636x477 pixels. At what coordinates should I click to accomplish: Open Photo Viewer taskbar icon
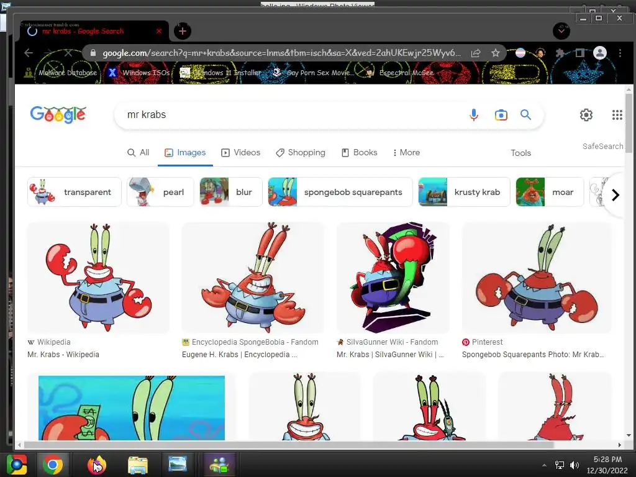tap(178, 465)
